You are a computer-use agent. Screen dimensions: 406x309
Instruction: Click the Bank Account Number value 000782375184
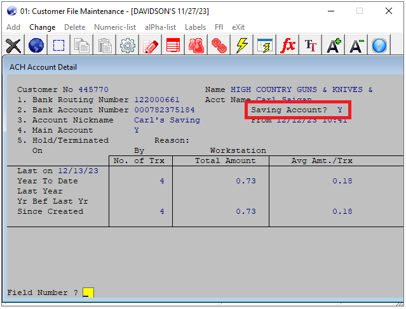pyautogui.click(x=165, y=110)
